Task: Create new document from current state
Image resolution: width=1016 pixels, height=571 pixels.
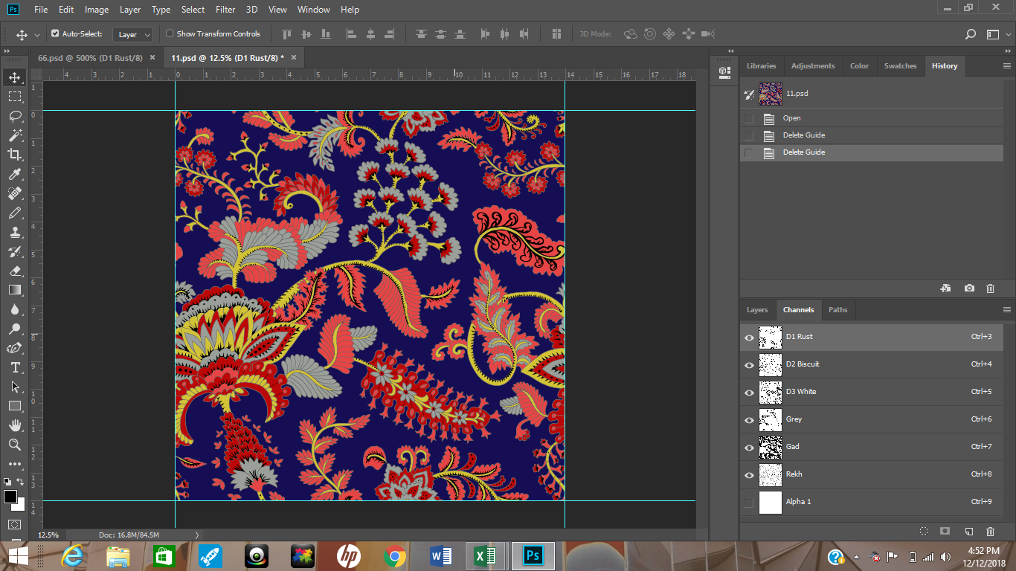Action: point(945,288)
